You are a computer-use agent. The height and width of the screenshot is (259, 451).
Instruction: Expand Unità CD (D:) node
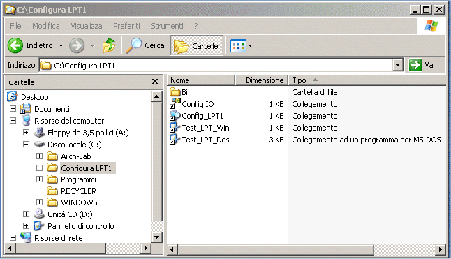coord(26,214)
